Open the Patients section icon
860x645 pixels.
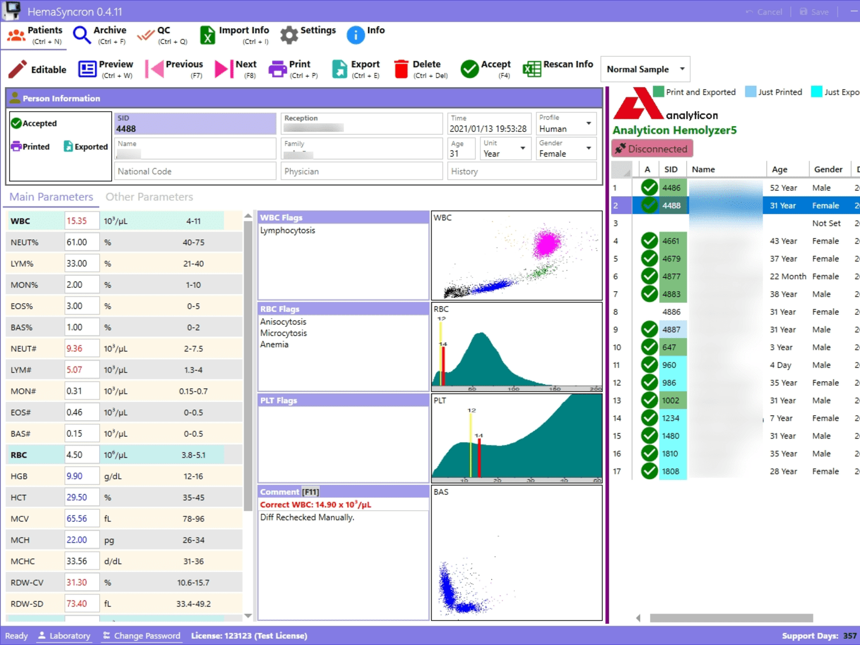click(15, 36)
